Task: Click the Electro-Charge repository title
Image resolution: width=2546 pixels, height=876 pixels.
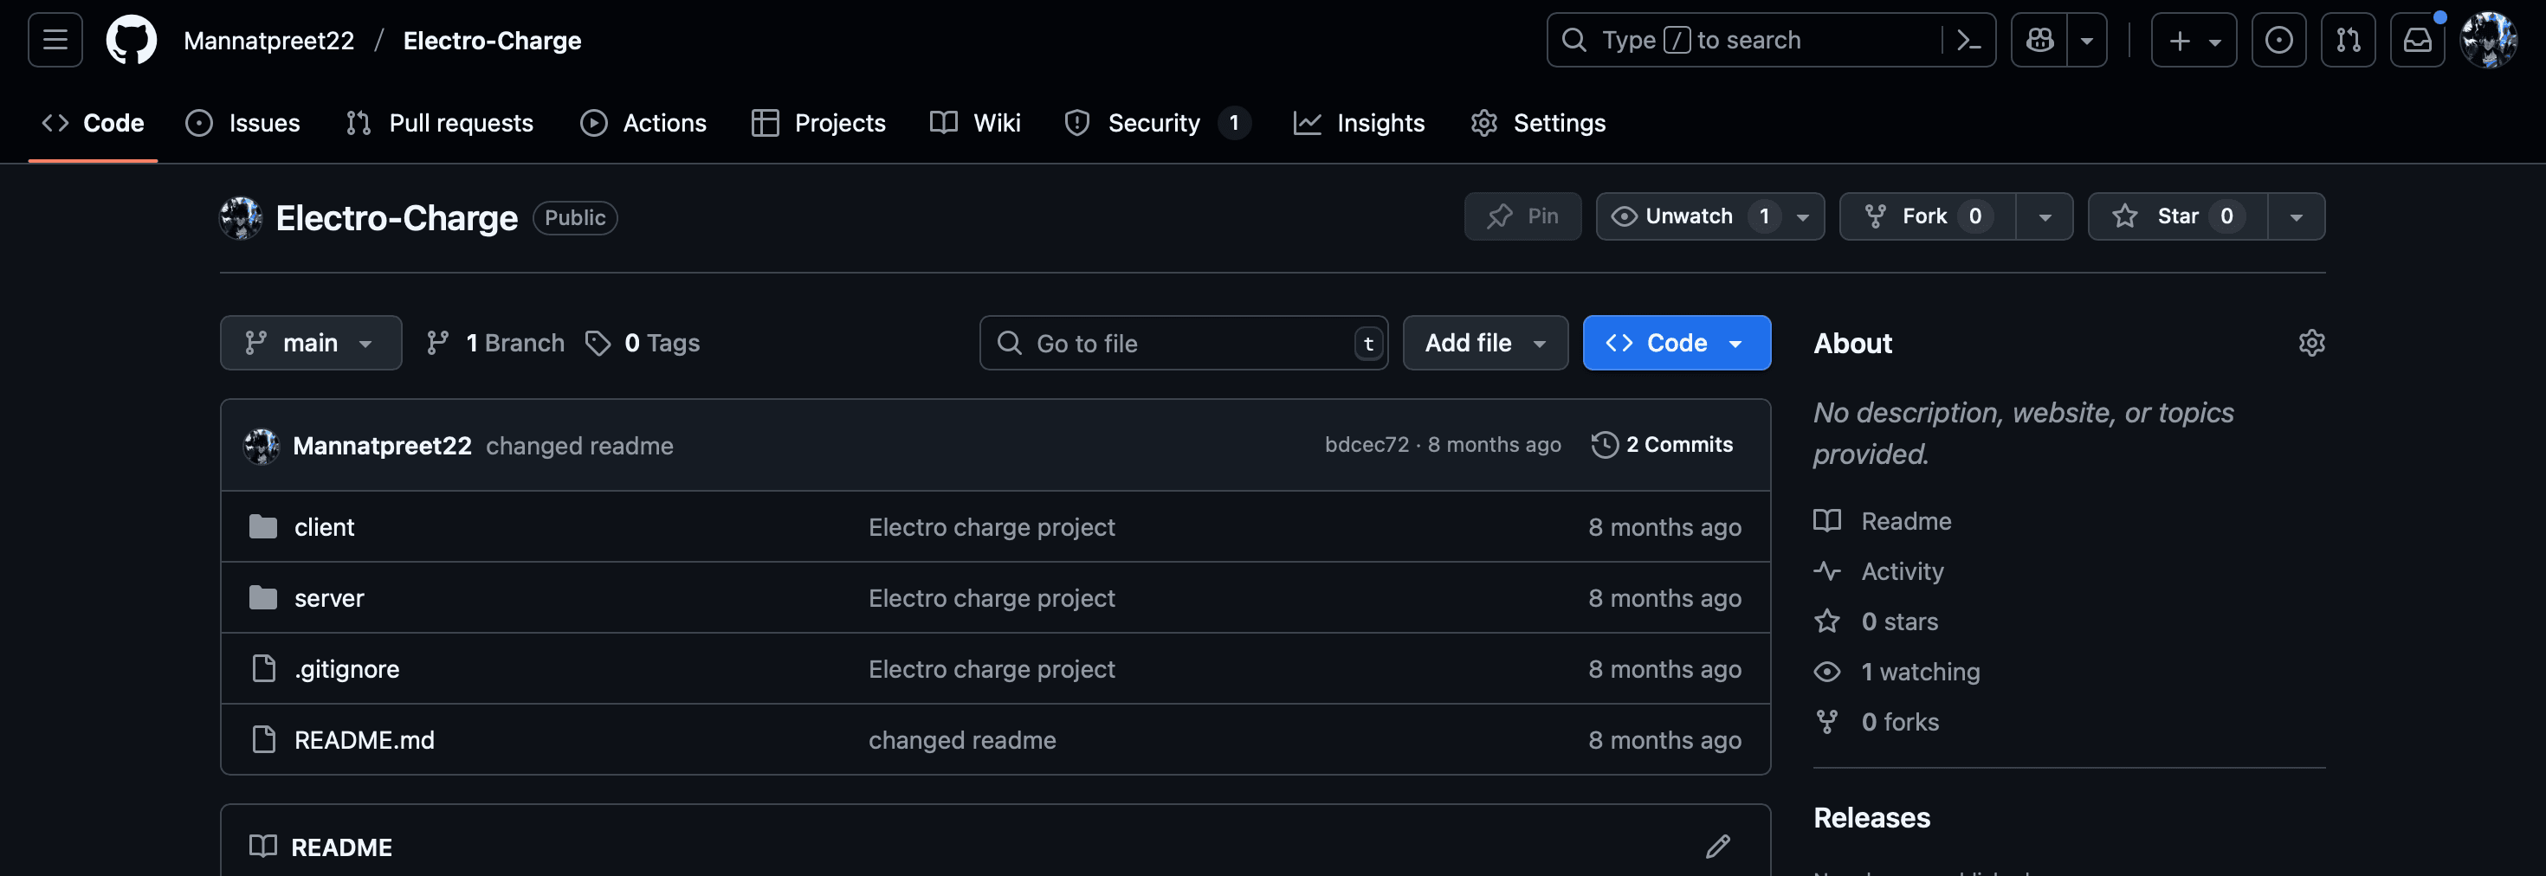Action: [x=397, y=217]
